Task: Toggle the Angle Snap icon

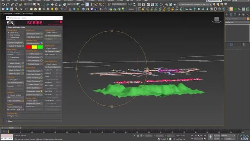Action: coord(96,5)
